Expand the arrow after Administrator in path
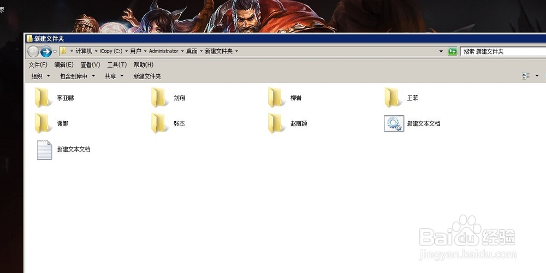546x273 pixels. click(x=182, y=51)
